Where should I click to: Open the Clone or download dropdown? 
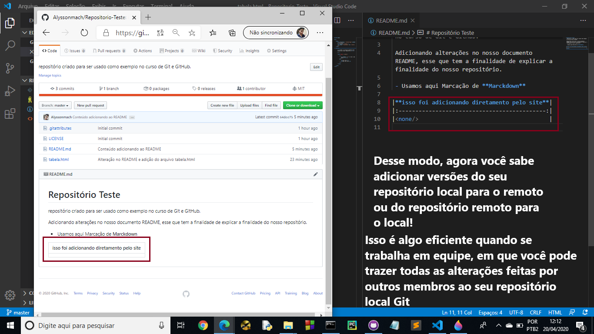pyautogui.click(x=303, y=105)
